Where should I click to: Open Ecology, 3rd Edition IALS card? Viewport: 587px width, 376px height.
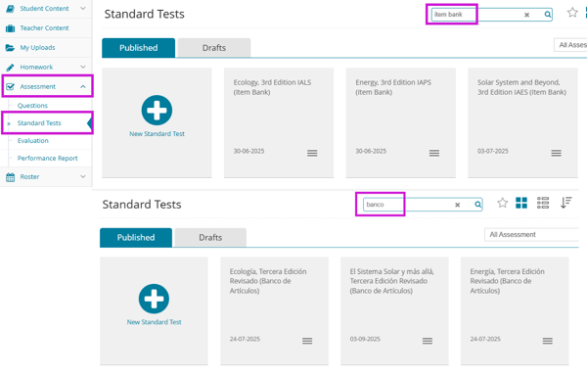point(279,122)
